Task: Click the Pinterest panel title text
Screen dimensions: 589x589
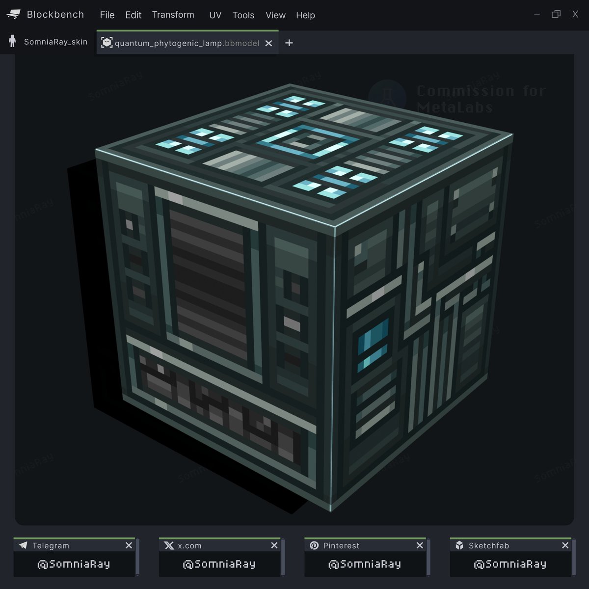Action: 341,546
